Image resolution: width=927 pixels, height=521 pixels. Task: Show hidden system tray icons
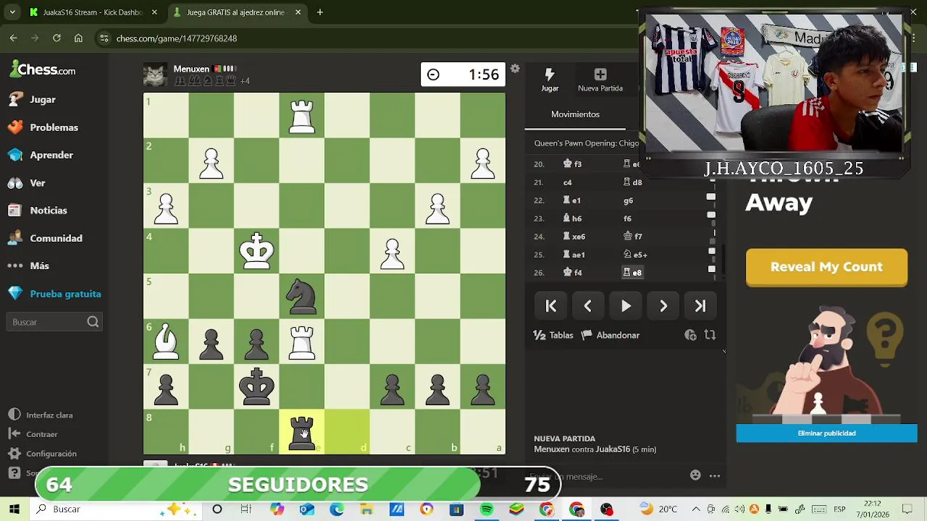pos(696,509)
